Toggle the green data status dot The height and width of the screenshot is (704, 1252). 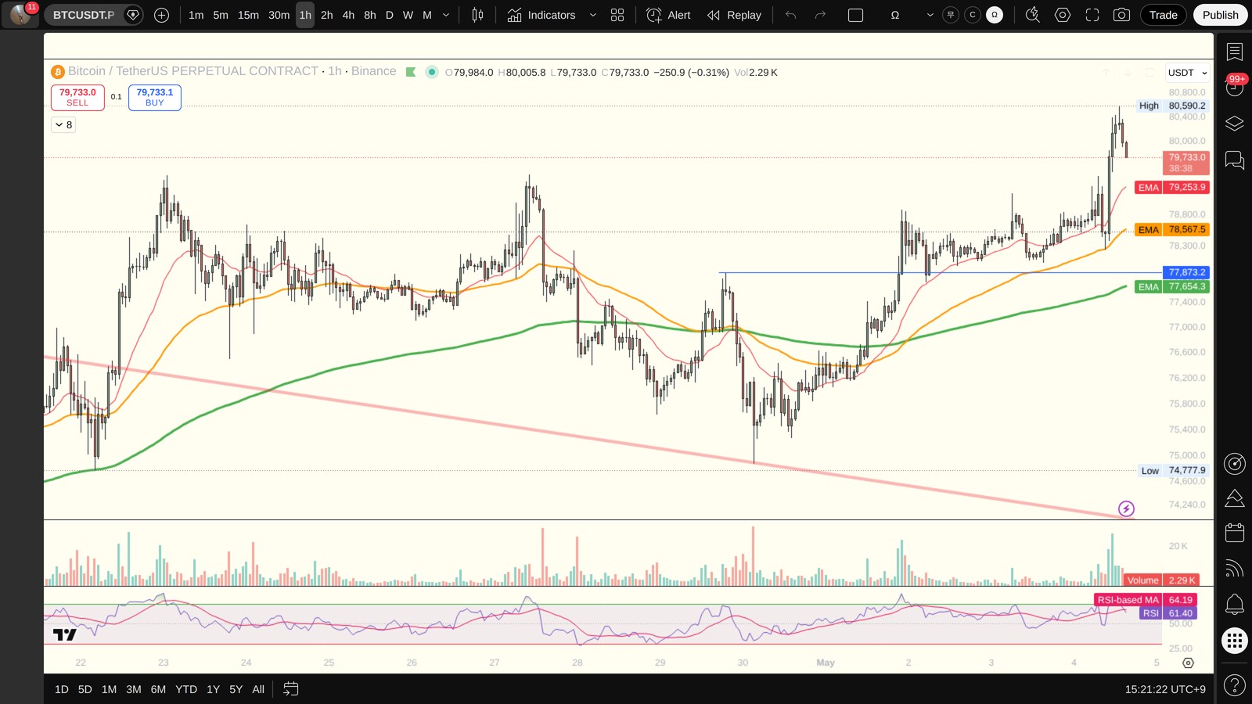431,72
